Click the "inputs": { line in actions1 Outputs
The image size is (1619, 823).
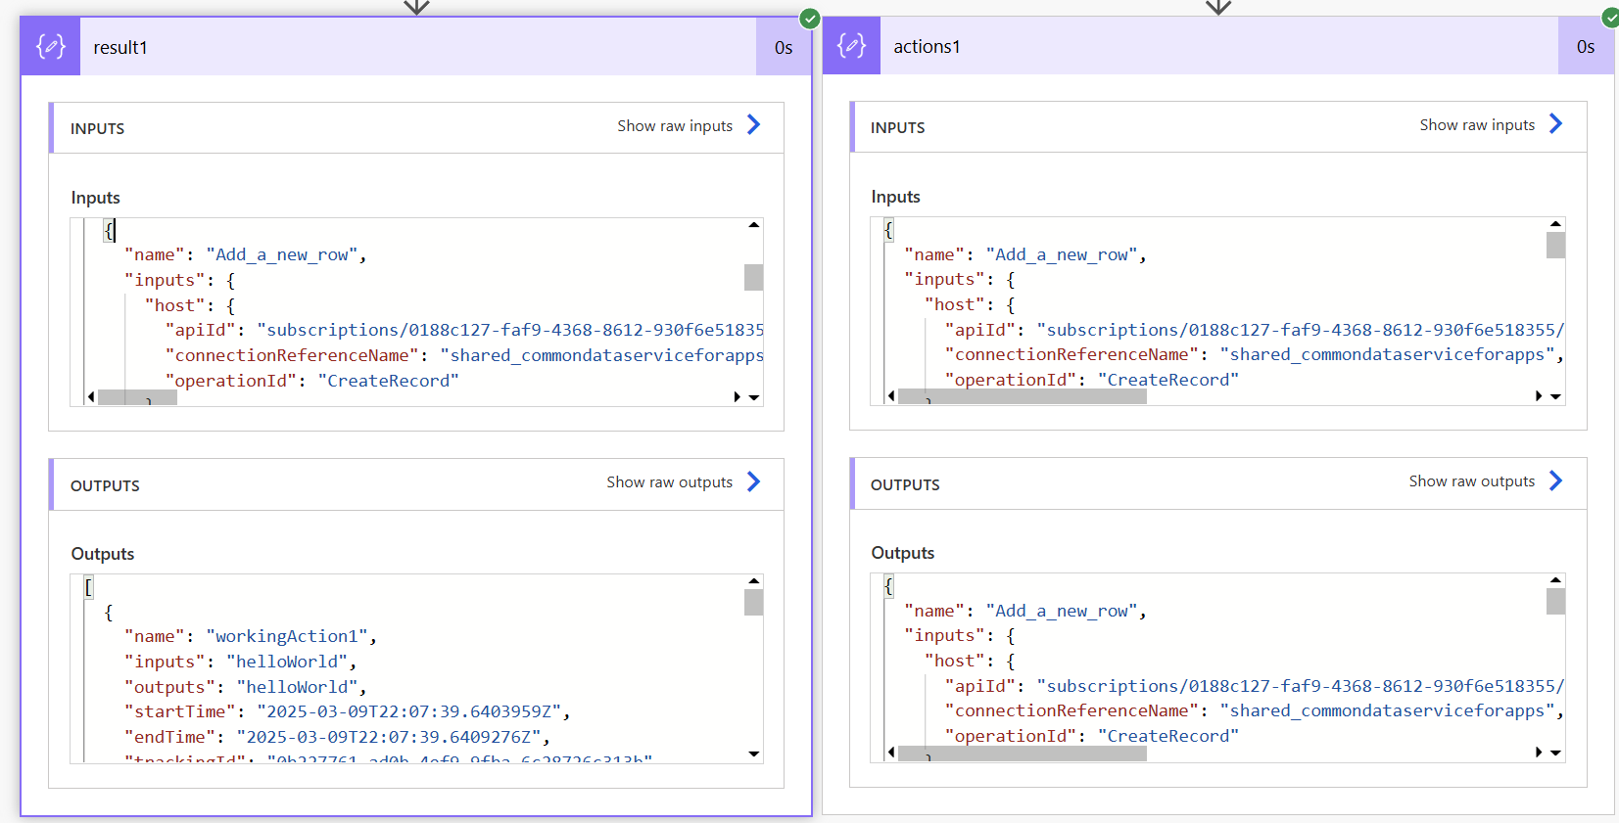[960, 635]
